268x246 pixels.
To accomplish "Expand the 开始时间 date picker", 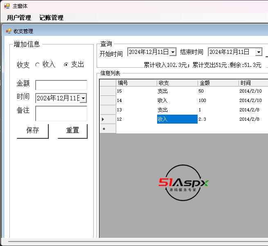I will 172,52.
